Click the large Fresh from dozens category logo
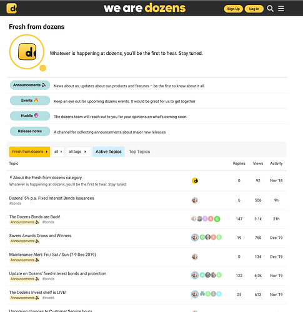This screenshot has width=303, height=312. pos(27,52)
